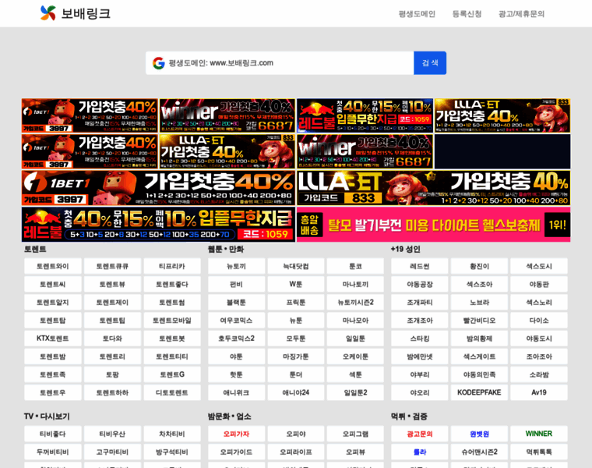Open the 티비우산 link

click(x=112, y=434)
